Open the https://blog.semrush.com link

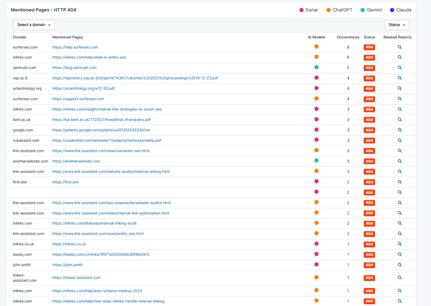click(74, 68)
